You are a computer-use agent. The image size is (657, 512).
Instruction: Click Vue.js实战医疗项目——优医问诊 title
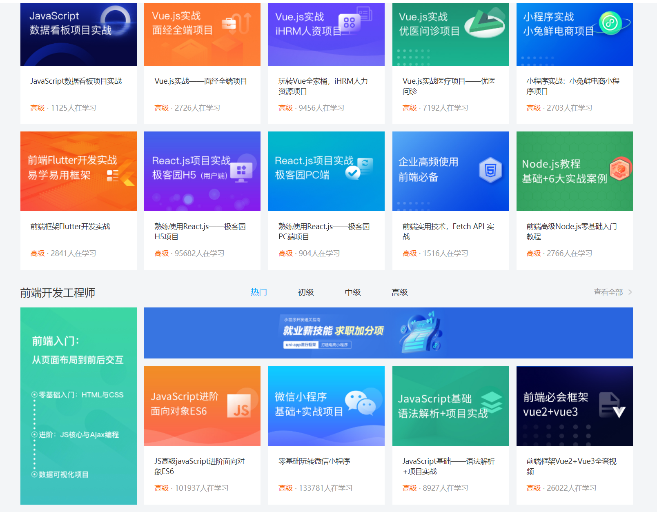point(449,86)
